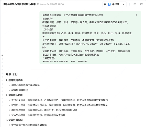Click the 在 Finder 中打开 button
This screenshot has height=127, width=146.
[x=112, y=4]
